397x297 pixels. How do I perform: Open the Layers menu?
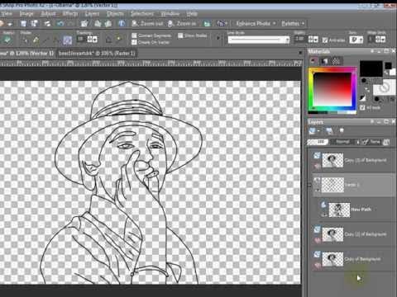click(92, 13)
